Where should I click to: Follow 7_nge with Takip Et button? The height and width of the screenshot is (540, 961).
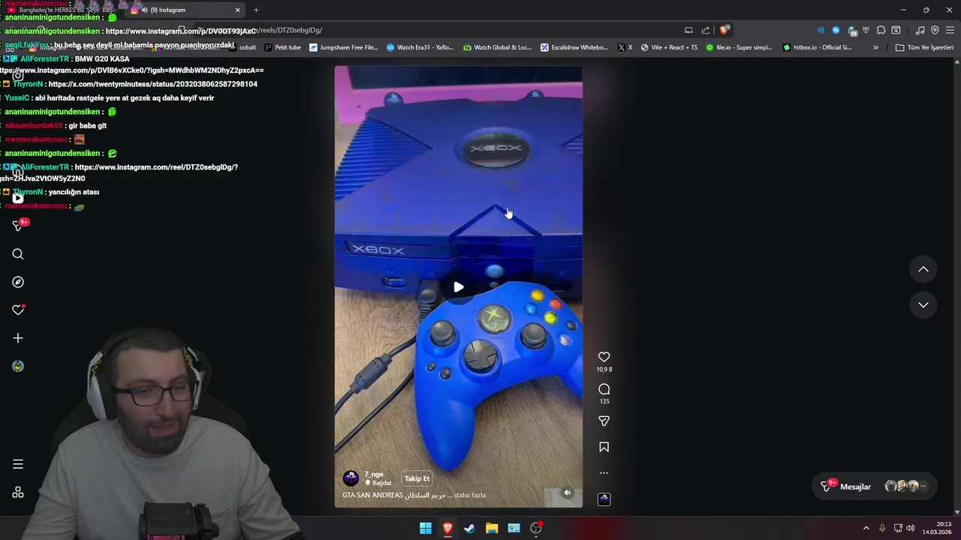(x=417, y=478)
